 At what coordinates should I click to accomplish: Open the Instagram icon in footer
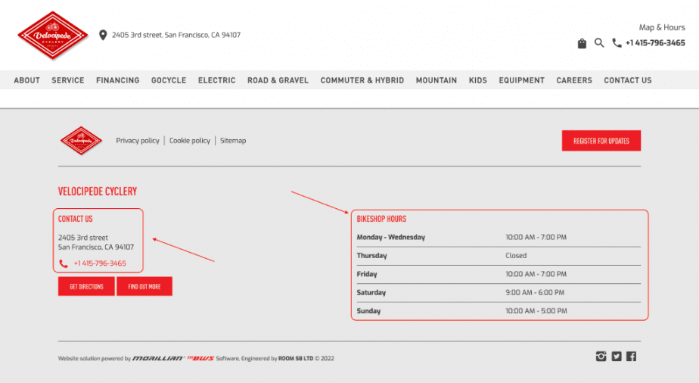coord(601,357)
